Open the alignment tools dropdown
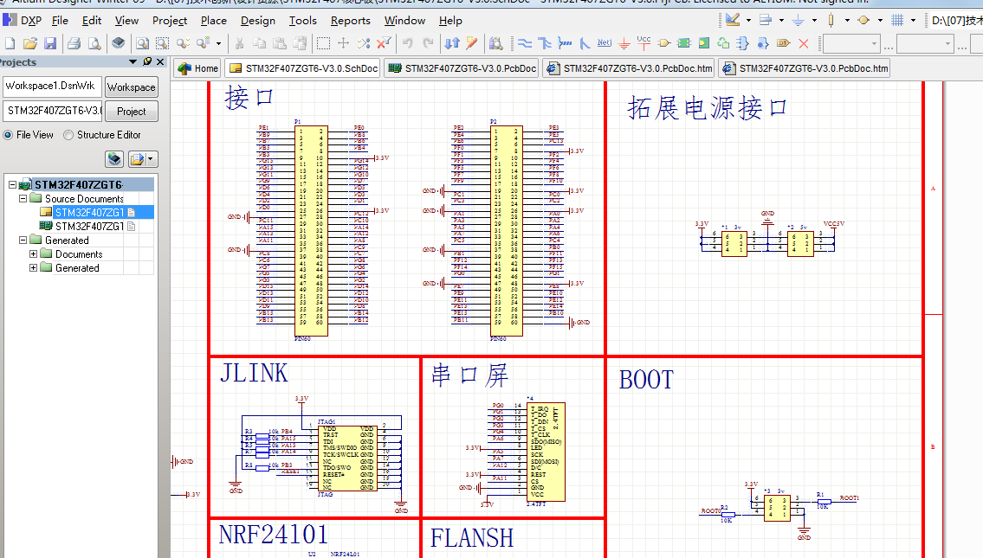The width and height of the screenshot is (983, 558). pos(781,20)
